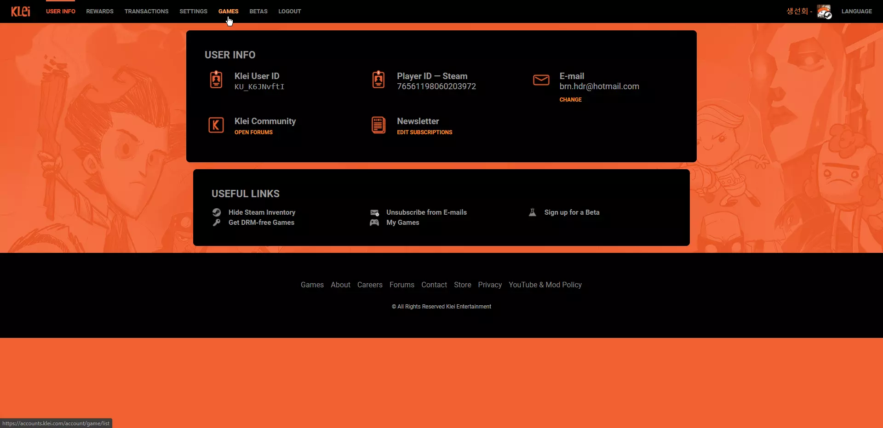Click the Open Forums link
Screen dimensions: 883x428
[253, 132]
